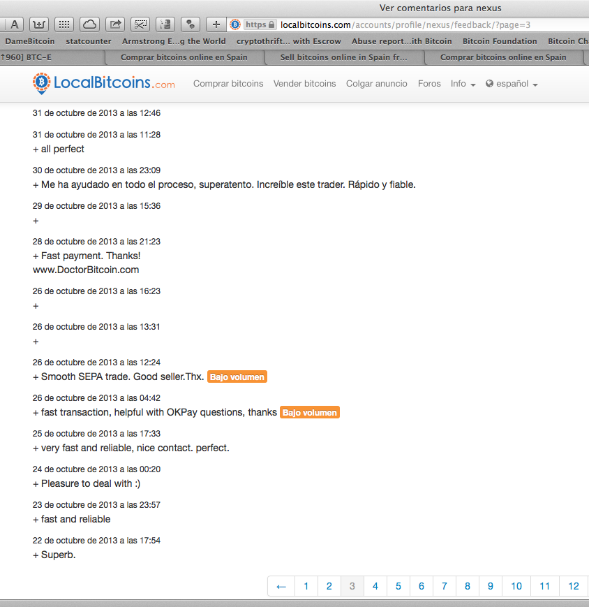Click current page 3 in pagination

tap(352, 586)
